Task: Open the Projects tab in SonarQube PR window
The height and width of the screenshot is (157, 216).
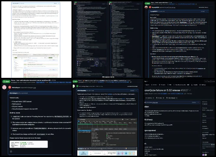Action: [x=162, y=85]
